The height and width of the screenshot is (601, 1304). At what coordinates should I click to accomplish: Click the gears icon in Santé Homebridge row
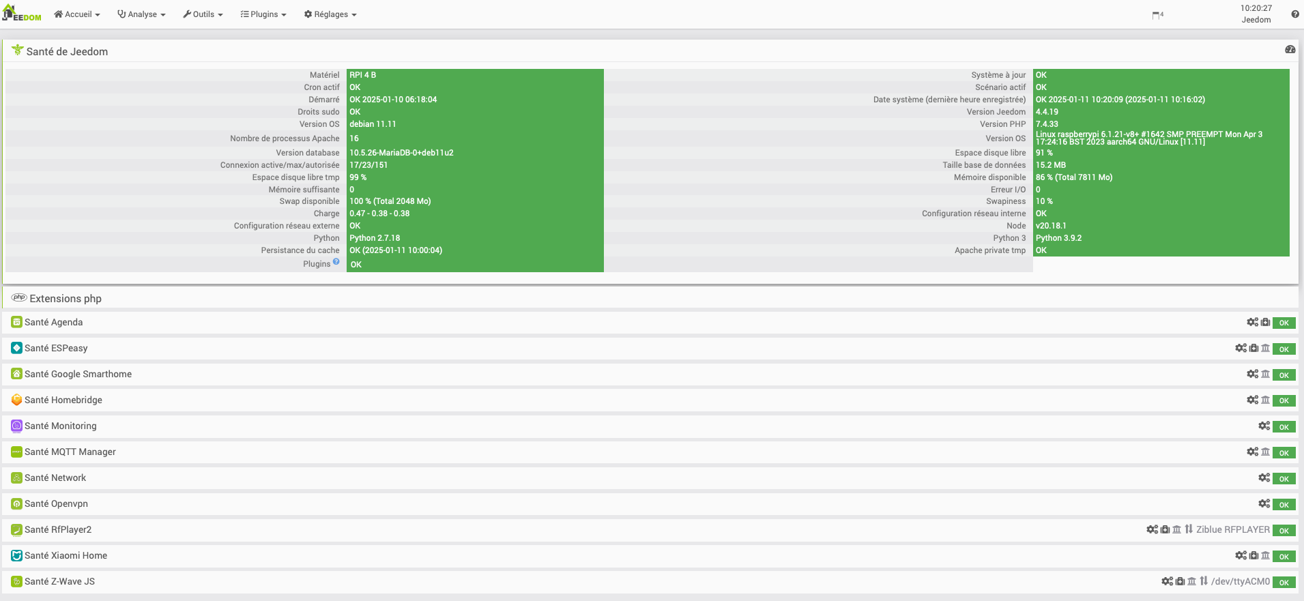coord(1252,400)
